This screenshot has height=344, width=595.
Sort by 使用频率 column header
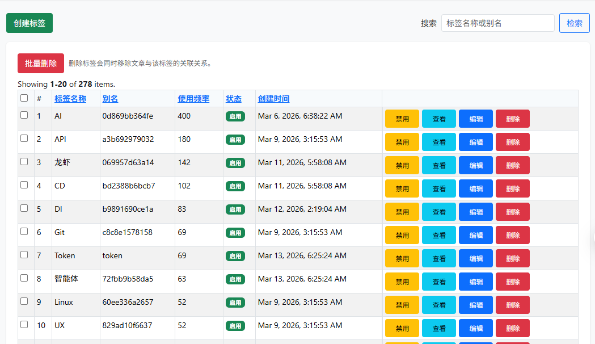point(193,99)
